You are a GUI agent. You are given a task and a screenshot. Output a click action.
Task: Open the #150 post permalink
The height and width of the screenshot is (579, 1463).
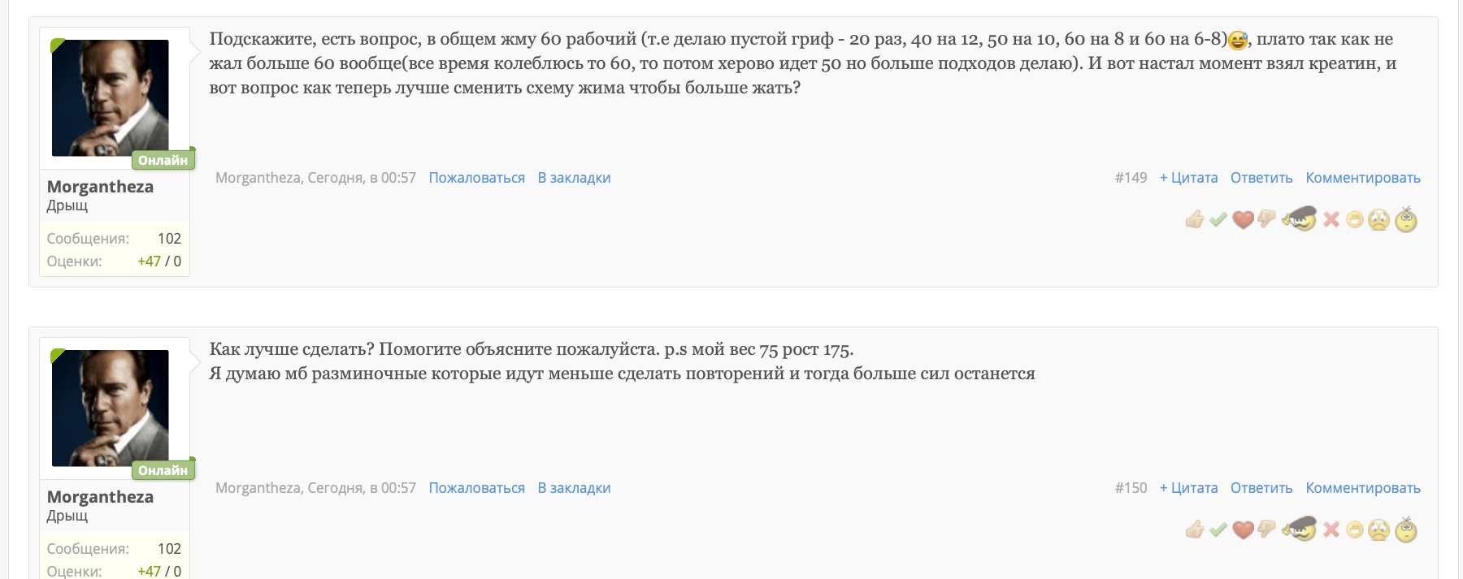[x=1131, y=488]
